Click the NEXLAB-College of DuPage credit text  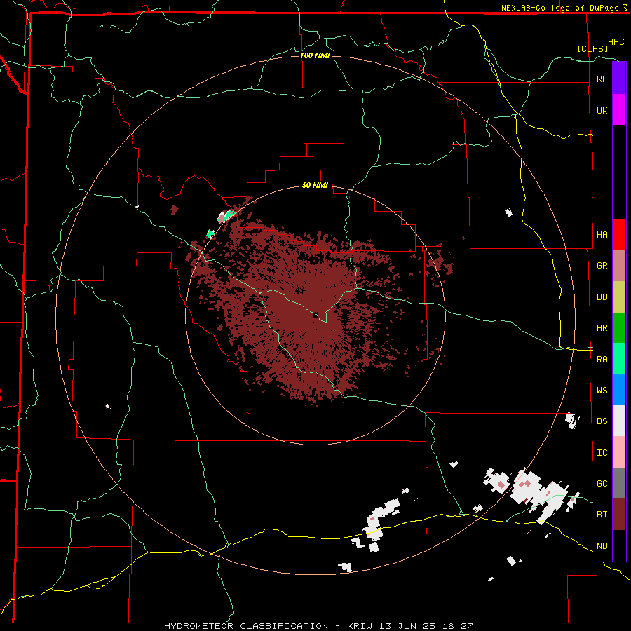(x=559, y=8)
